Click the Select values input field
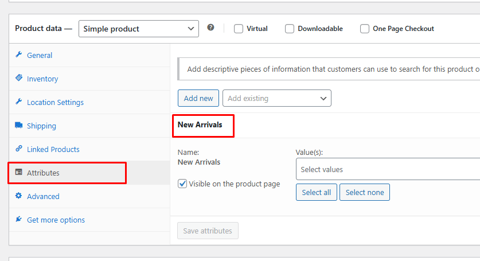Image resolution: width=480 pixels, height=261 pixels. pos(388,169)
